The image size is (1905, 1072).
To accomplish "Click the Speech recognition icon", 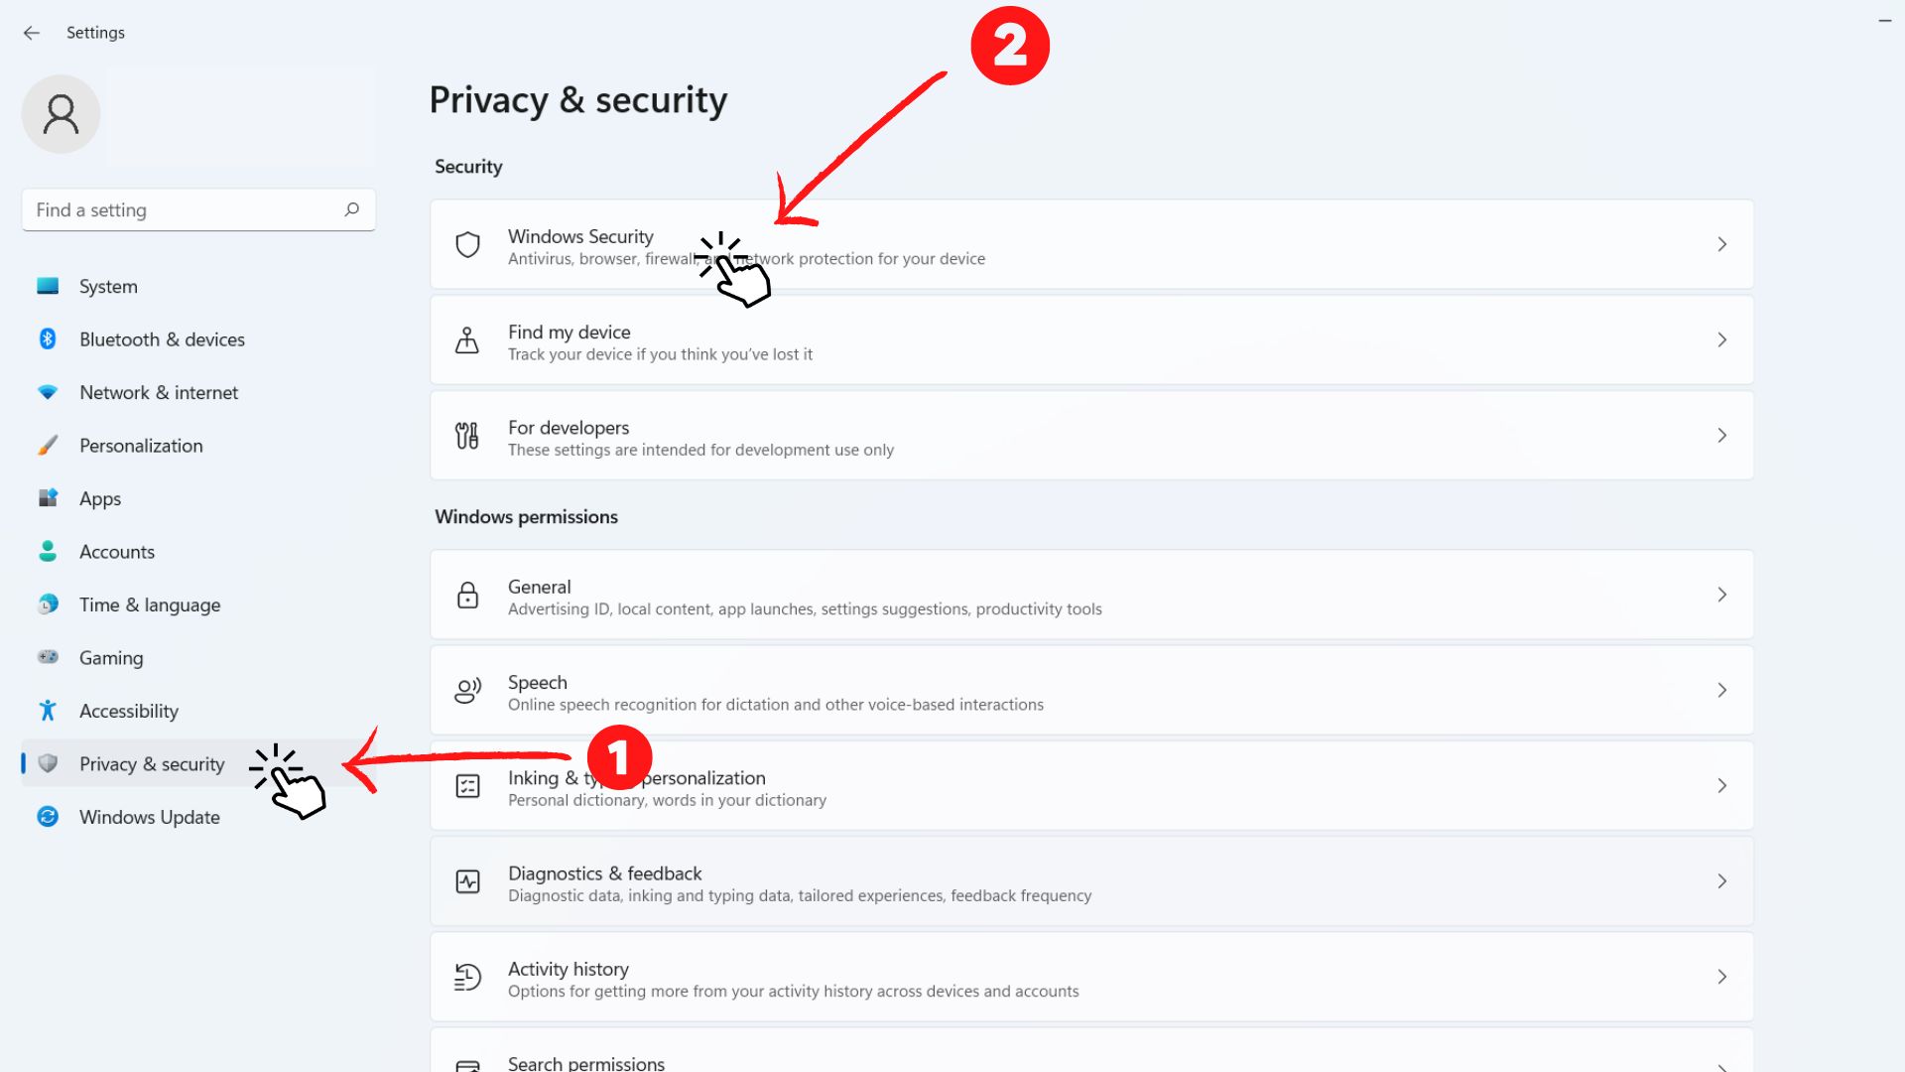I will [x=467, y=691].
